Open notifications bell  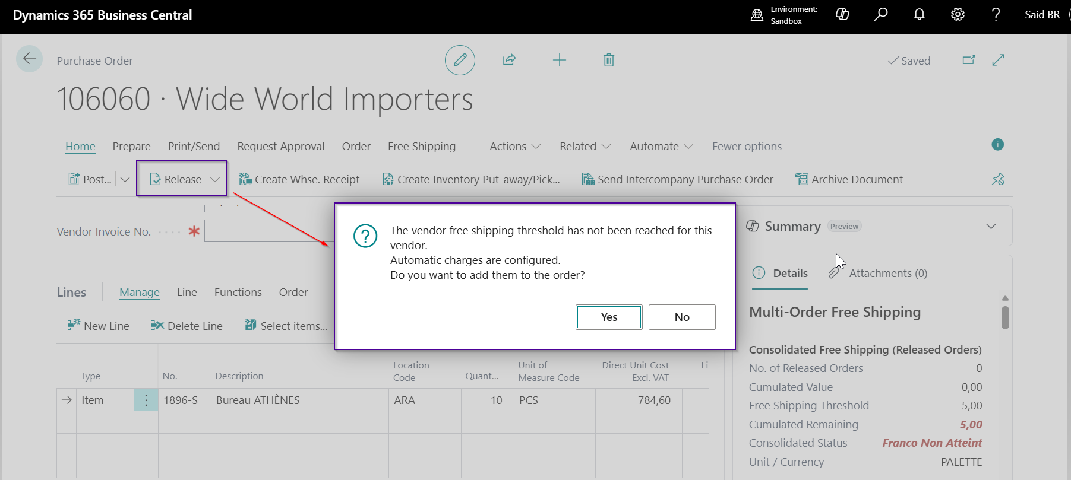(920, 15)
